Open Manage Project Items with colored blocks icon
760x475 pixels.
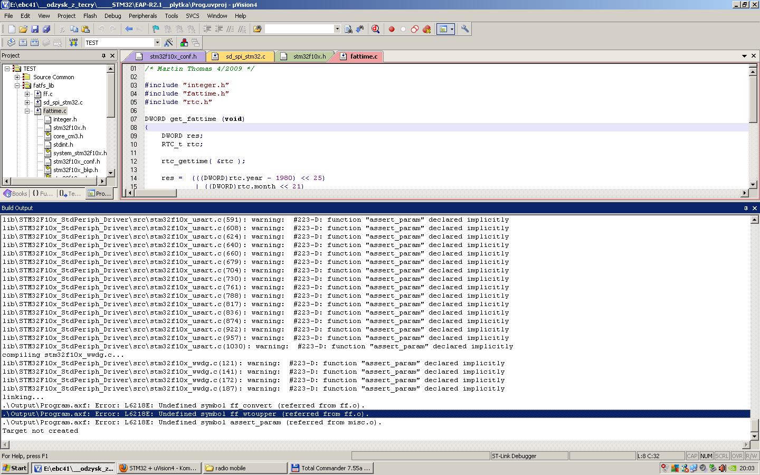(184, 42)
